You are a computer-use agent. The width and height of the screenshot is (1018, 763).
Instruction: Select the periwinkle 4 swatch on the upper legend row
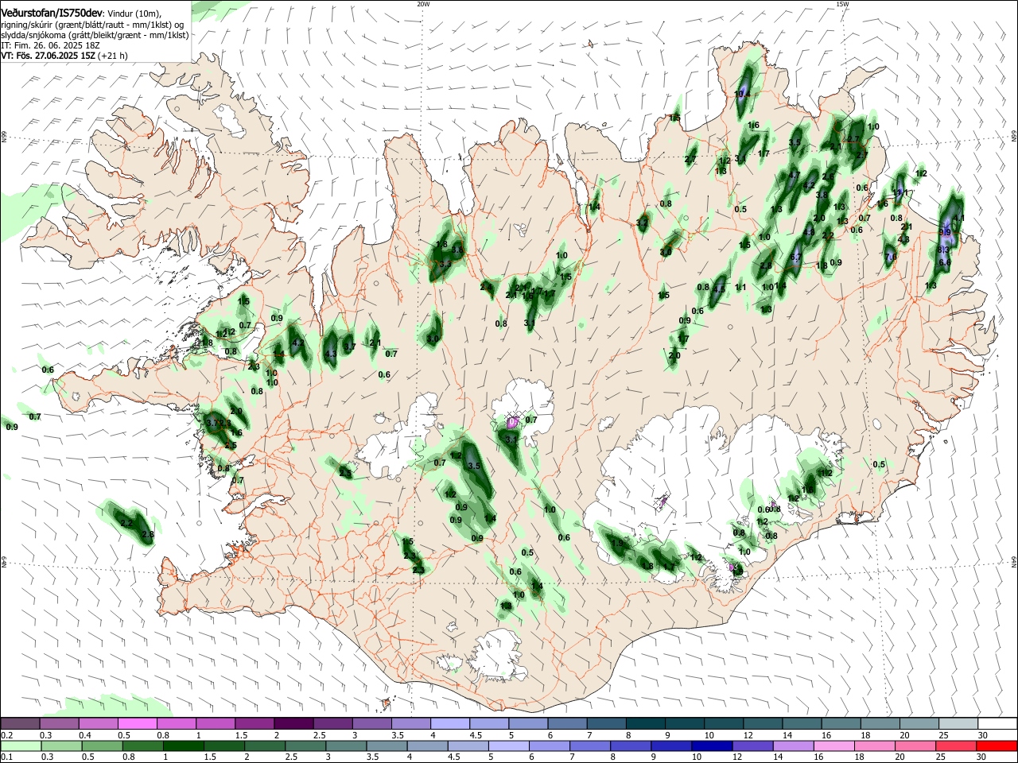pos(450,724)
